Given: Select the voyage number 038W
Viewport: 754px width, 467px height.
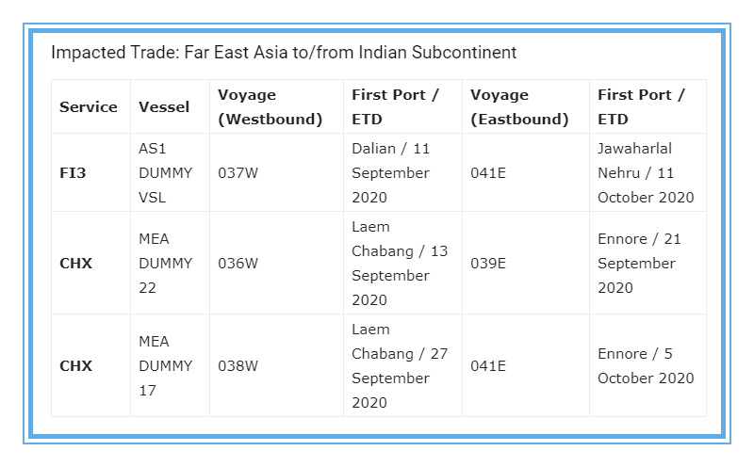Looking at the screenshot, I should (x=238, y=365).
